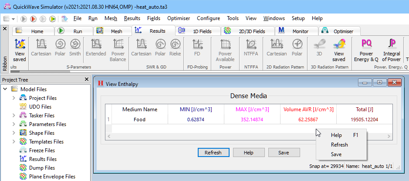This screenshot has width=409, height=181.
Task: Close the ribbon with the X
Action: 5,29
